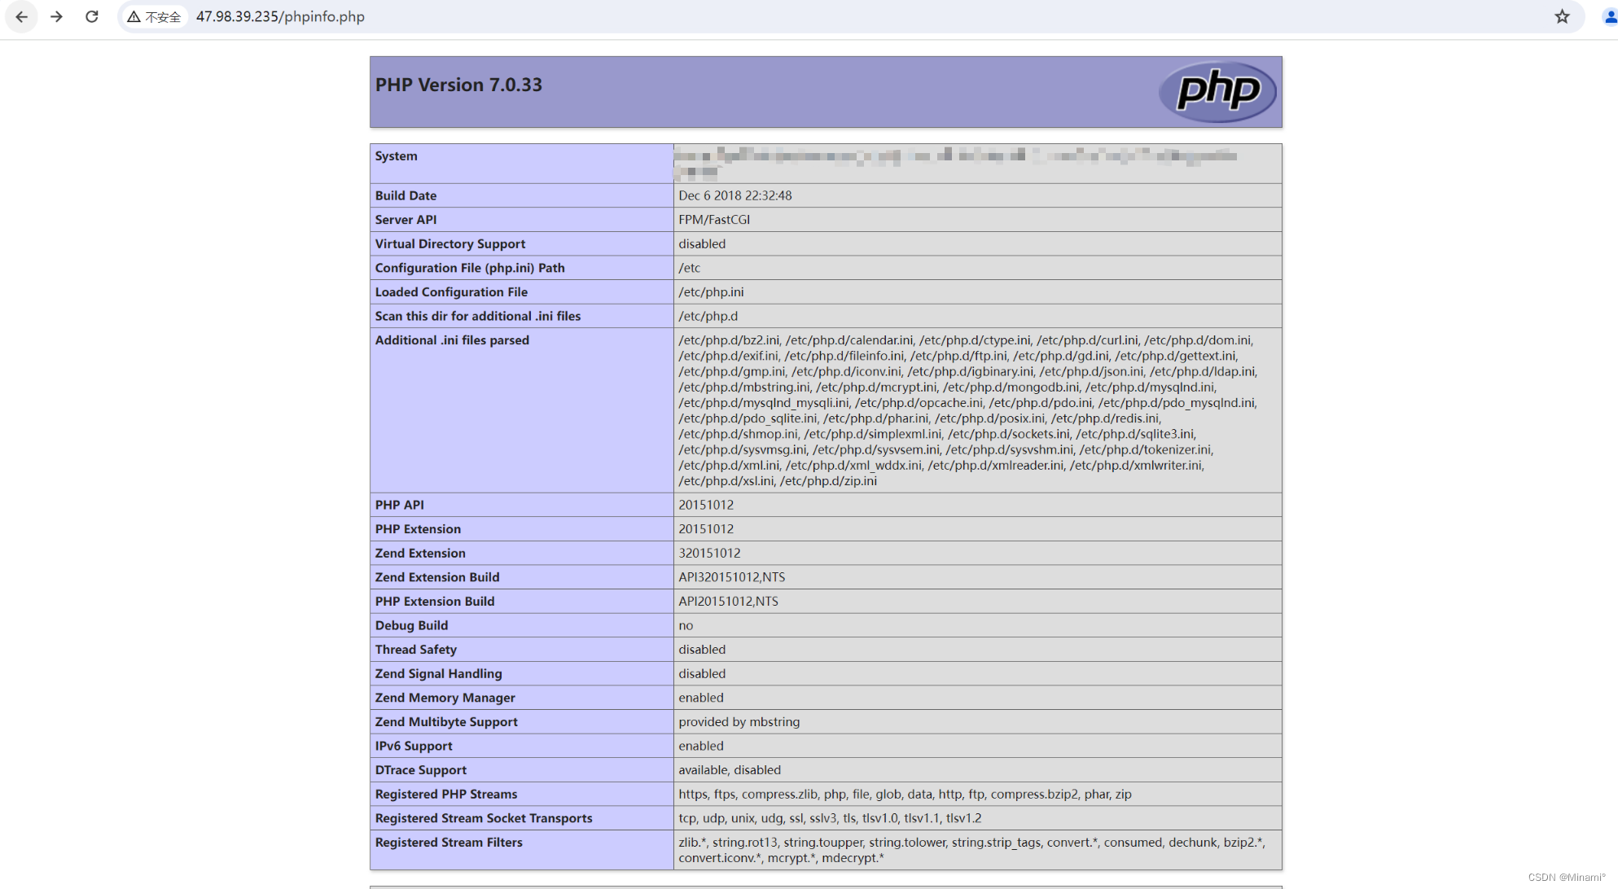Click the FPM/FastCGI value
The image size is (1618, 889).
(714, 220)
